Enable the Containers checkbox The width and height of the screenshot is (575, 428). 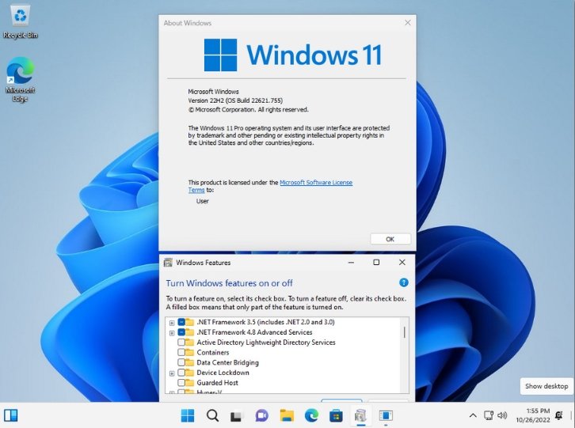[x=181, y=353]
